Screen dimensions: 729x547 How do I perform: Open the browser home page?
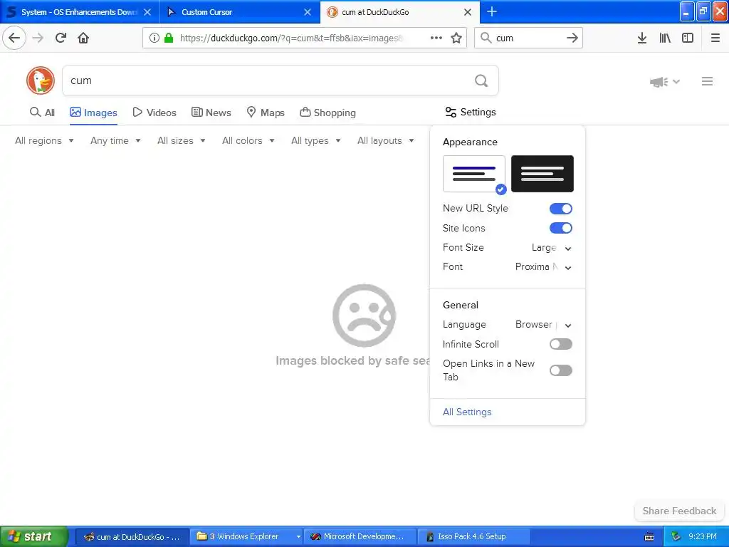click(x=83, y=38)
